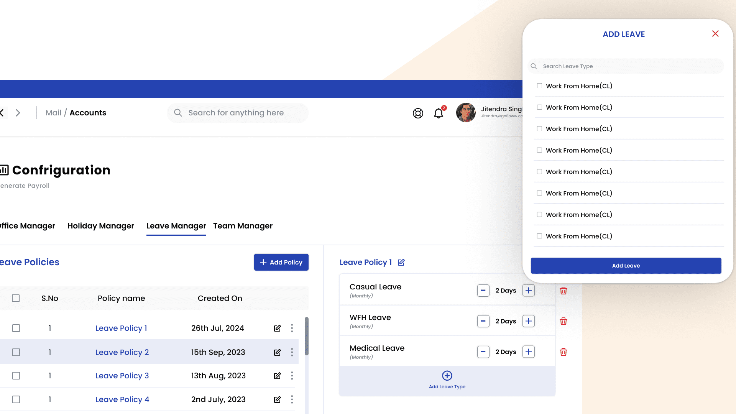Switch to the Holiday Manager tab
The height and width of the screenshot is (414, 736).
[100, 226]
